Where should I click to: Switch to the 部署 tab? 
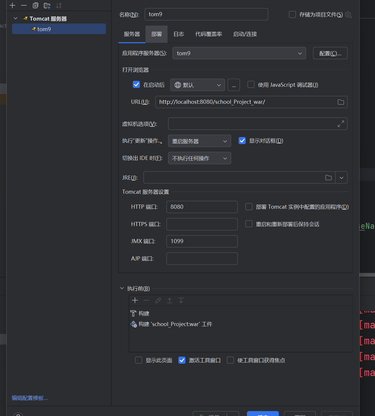coord(157,34)
